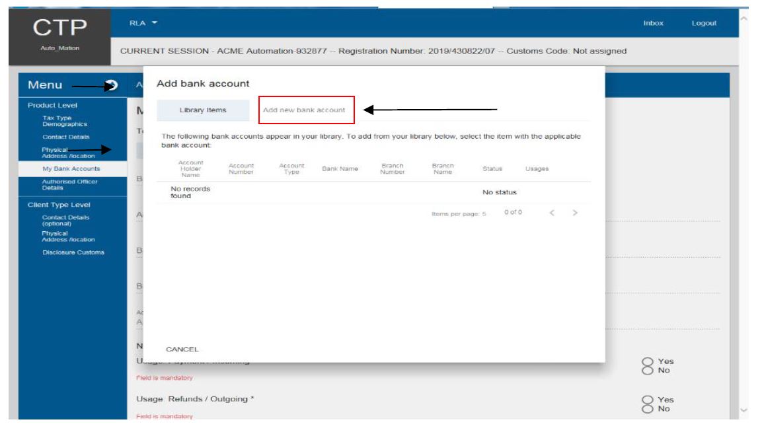Screen dimensions: 762x436
Task: Select No for Usage Payment / Incoming
Action: [647, 371]
